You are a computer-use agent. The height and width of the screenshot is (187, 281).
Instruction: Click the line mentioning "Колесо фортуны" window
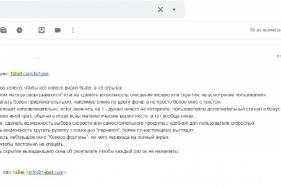78,137
